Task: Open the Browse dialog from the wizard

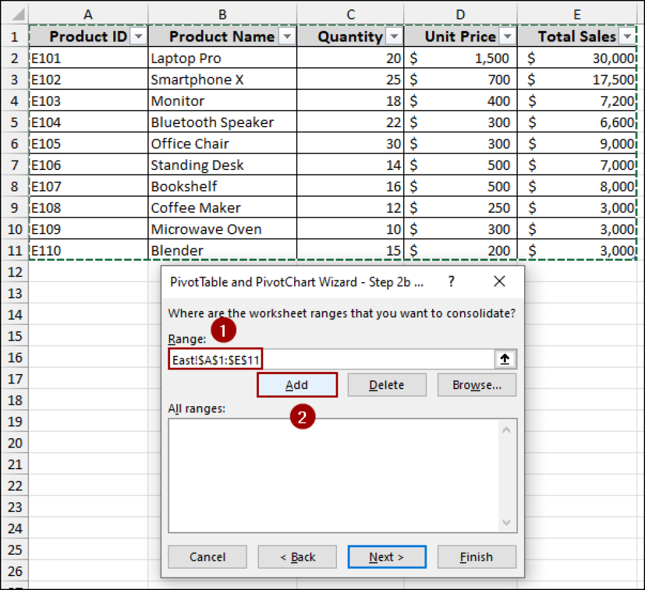Action: click(x=477, y=385)
